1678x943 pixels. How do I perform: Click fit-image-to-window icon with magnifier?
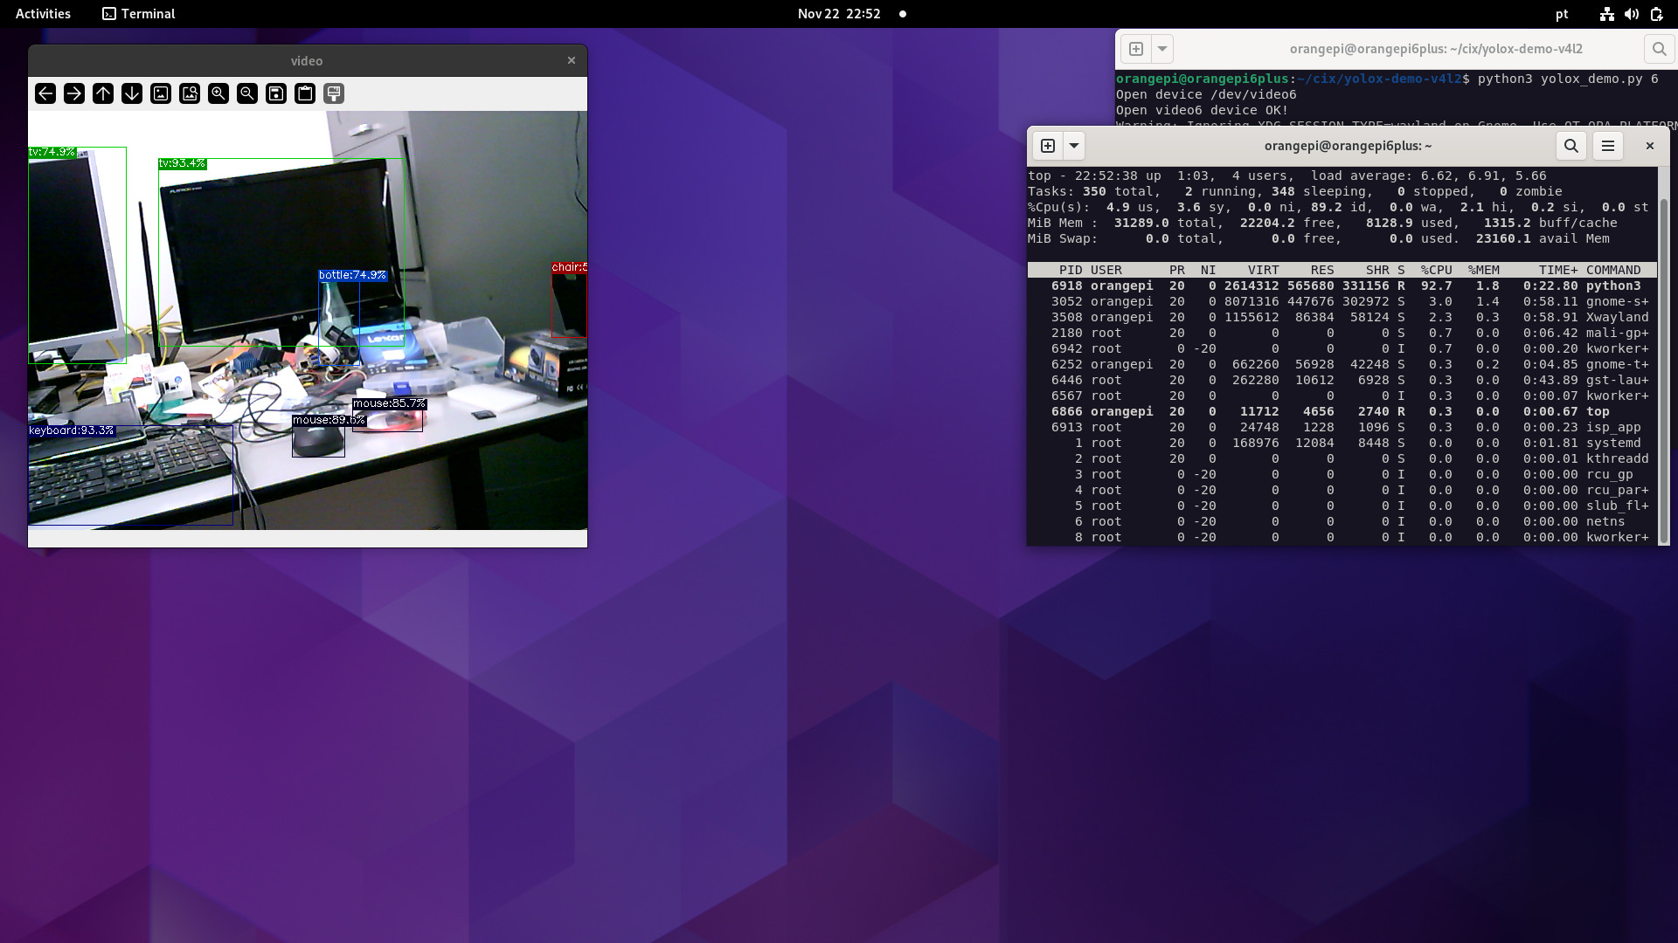pyautogui.click(x=190, y=93)
